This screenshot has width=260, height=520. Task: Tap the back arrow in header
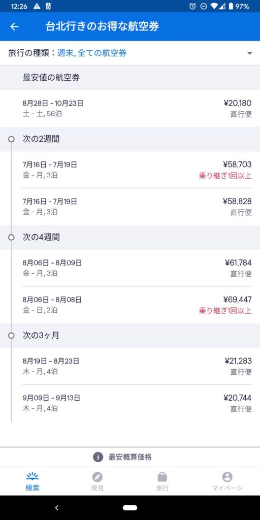(x=14, y=27)
